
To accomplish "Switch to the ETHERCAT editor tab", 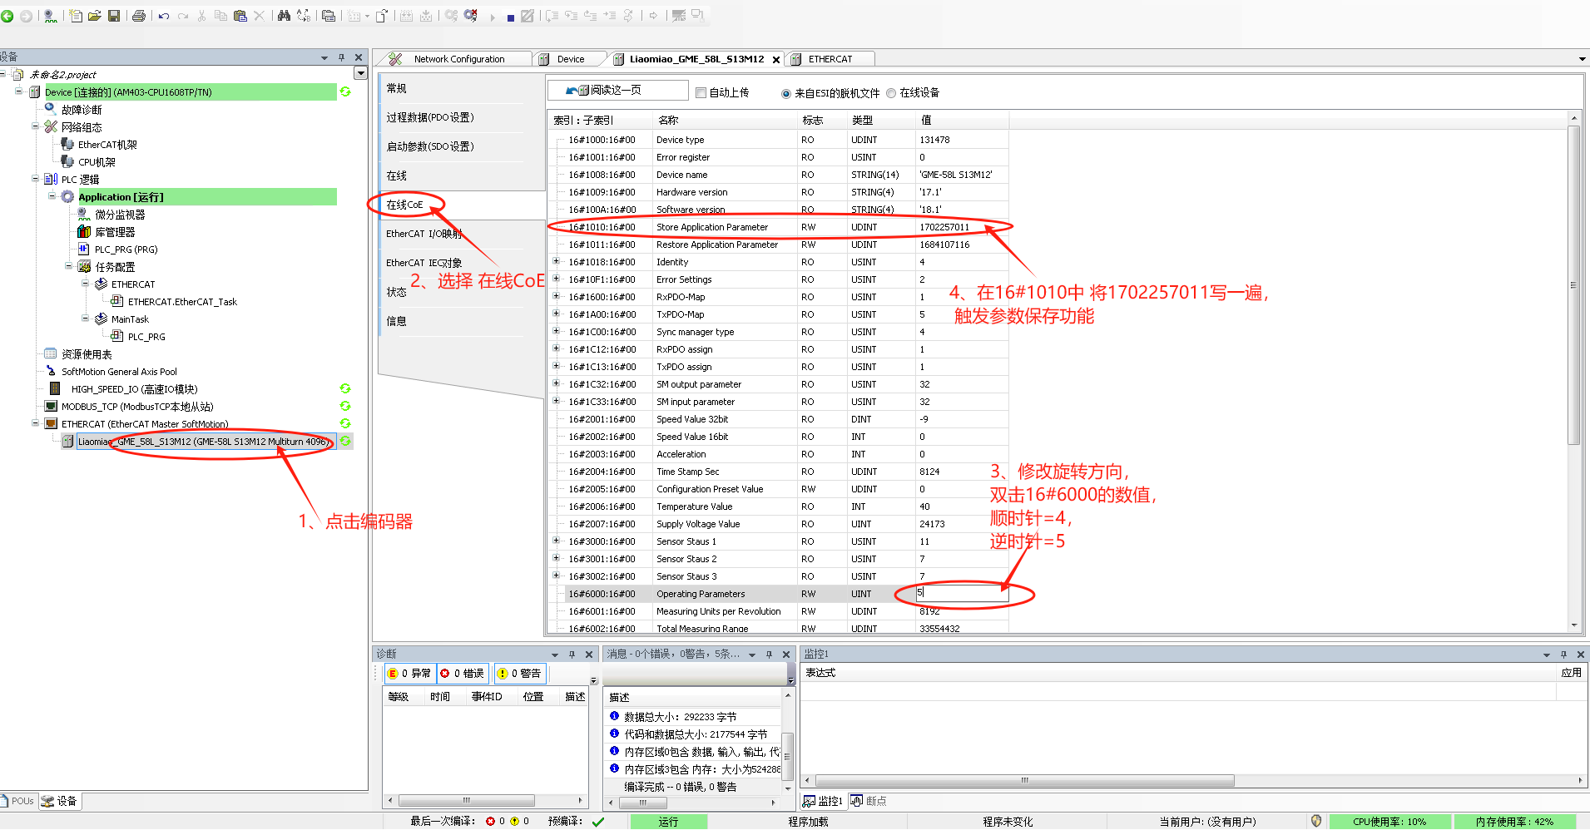I will pos(830,59).
